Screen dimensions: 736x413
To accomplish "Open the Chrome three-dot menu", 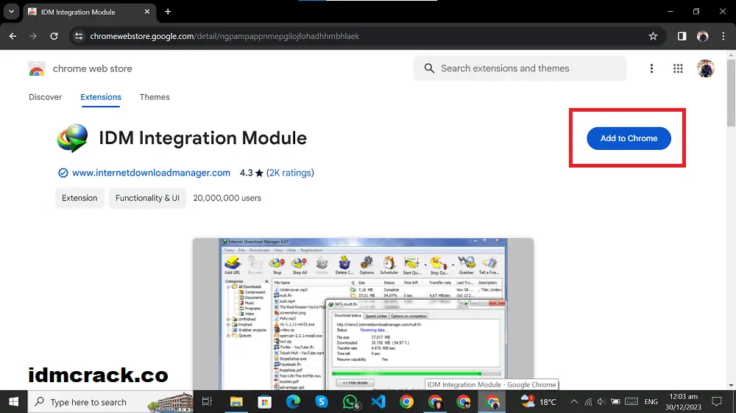I will point(723,36).
